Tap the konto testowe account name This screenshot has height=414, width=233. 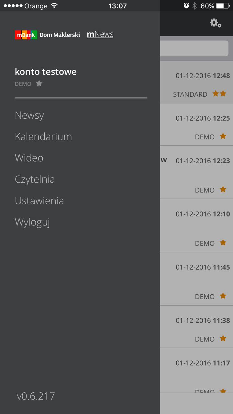46,72
